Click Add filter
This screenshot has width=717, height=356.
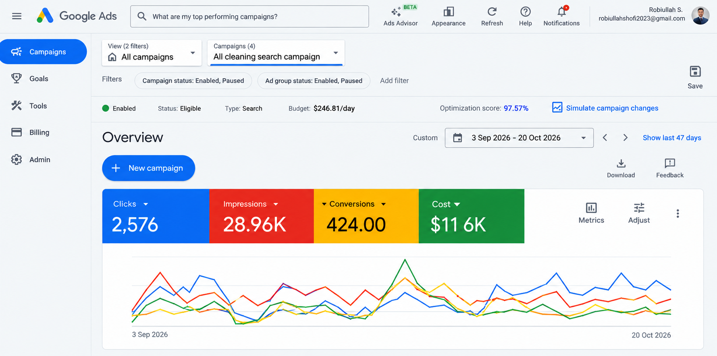pyautogui.click(x=394, y=81)
